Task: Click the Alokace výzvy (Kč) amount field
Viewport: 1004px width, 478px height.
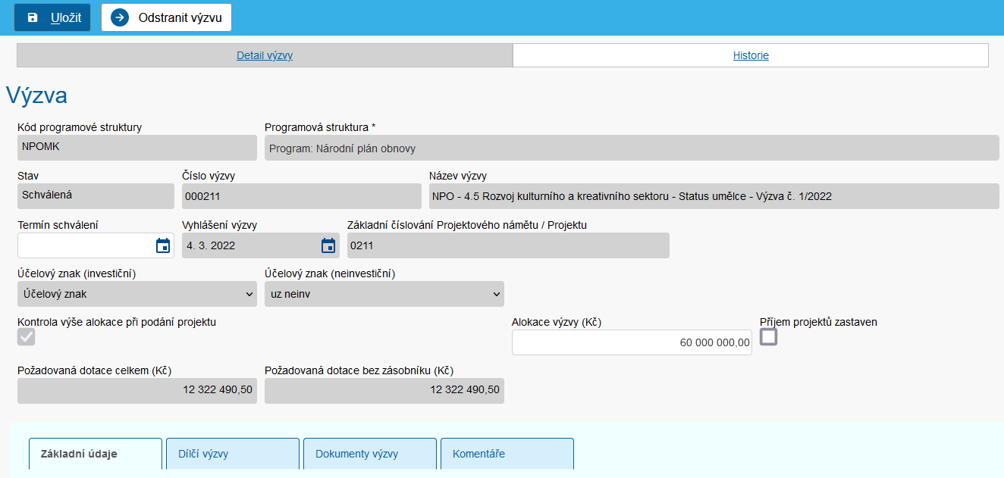Action: point(631,342)
